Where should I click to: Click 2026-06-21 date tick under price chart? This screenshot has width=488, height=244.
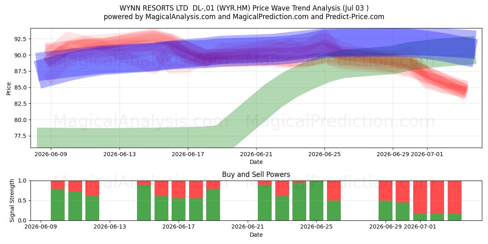coord(256,154)
